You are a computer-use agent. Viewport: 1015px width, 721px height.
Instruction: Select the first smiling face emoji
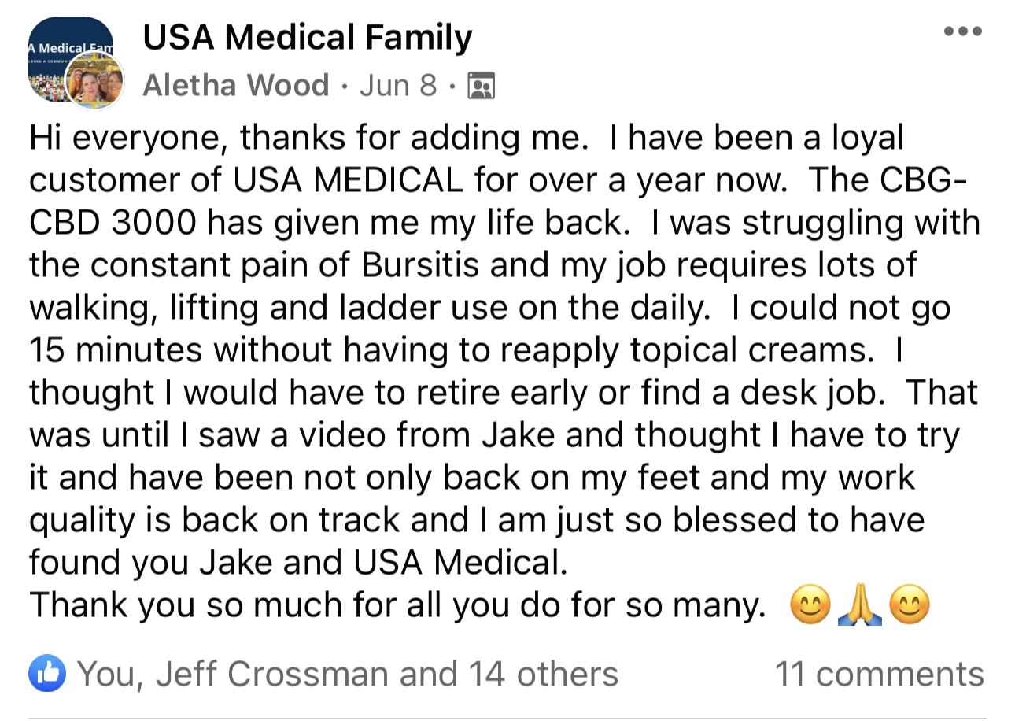tap(810, 606)
